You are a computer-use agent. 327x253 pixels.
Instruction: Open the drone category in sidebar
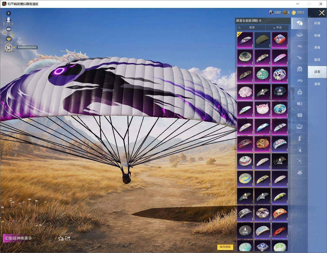300,46
